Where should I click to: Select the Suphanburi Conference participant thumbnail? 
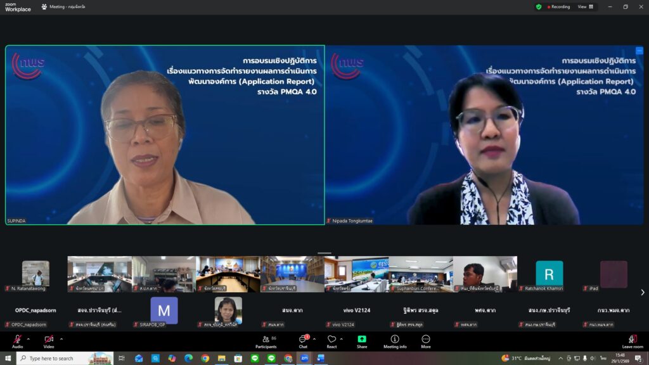click(x=420, y=274)
